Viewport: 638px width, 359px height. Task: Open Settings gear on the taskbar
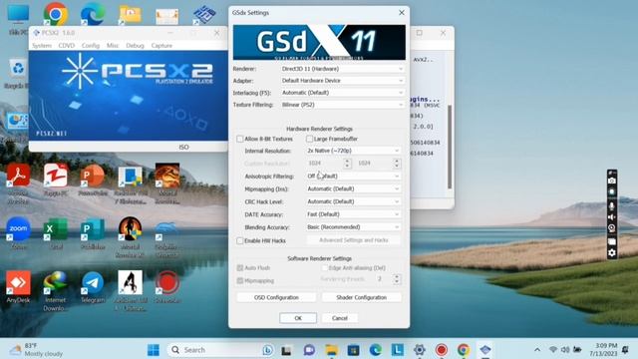[420, 350]
